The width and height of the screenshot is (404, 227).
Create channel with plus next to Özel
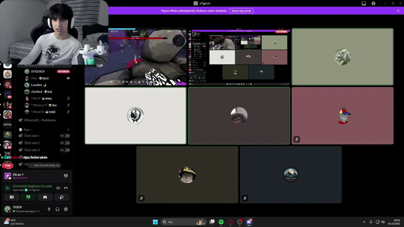68,130
